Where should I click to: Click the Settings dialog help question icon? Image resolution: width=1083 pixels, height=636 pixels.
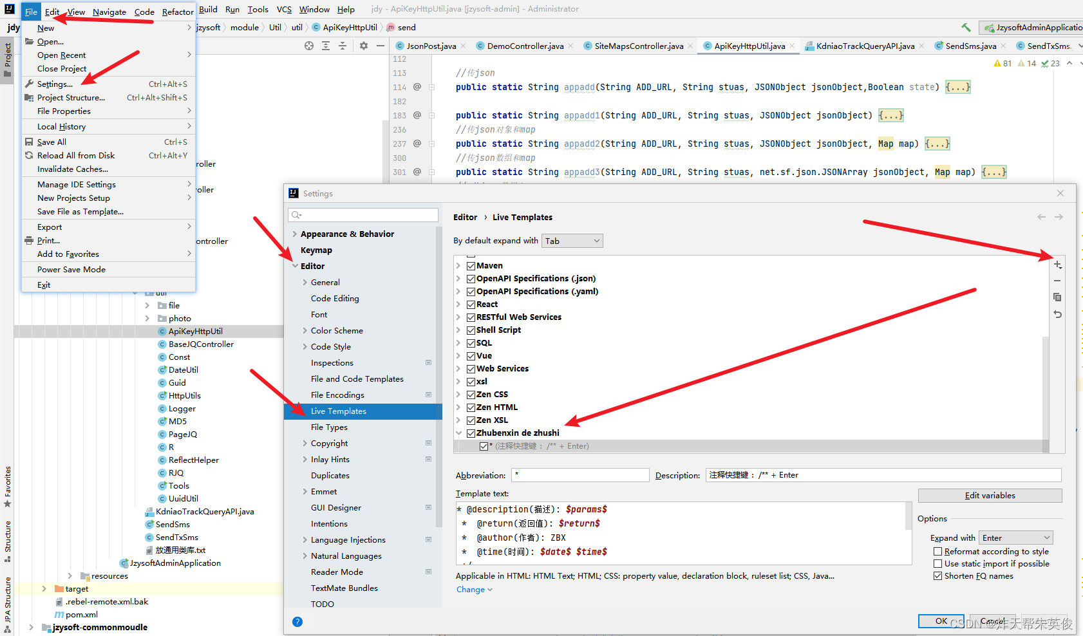[297, 622]
